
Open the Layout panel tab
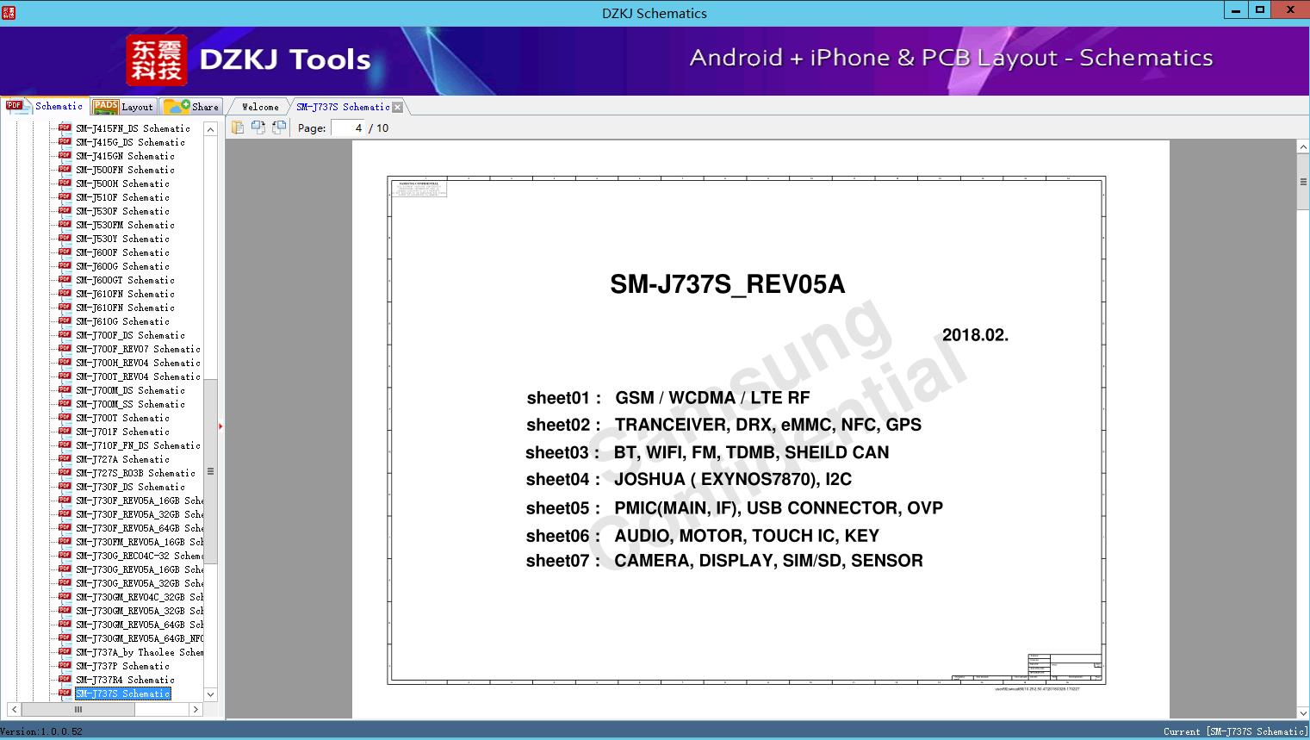point(123,107)
